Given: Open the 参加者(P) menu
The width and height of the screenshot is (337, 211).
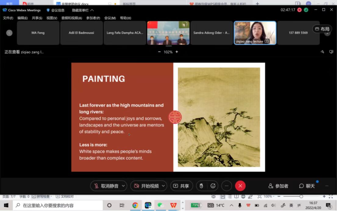Looking at the screenshot, I should 93,18.
